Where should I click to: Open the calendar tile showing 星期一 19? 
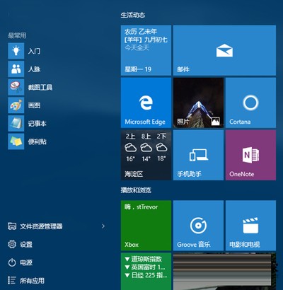click(146, 50)
